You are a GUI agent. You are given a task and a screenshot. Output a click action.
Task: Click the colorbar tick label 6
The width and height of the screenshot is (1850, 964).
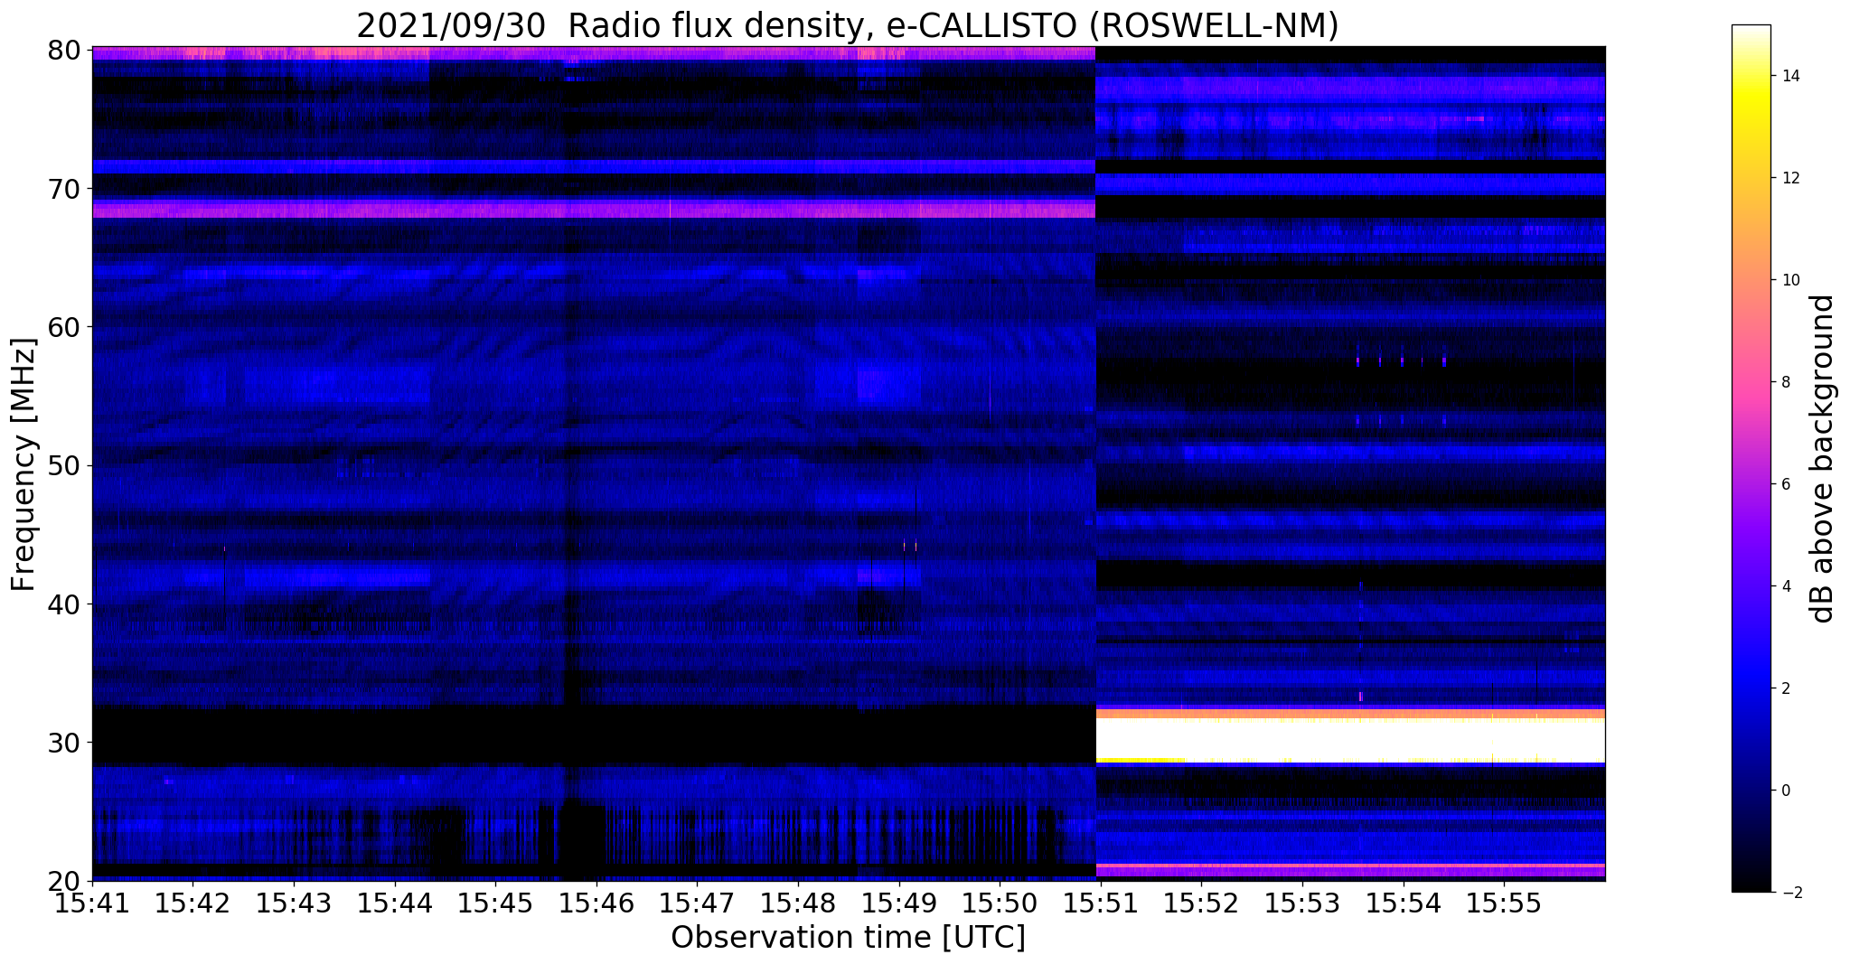tap(1784, 484)
